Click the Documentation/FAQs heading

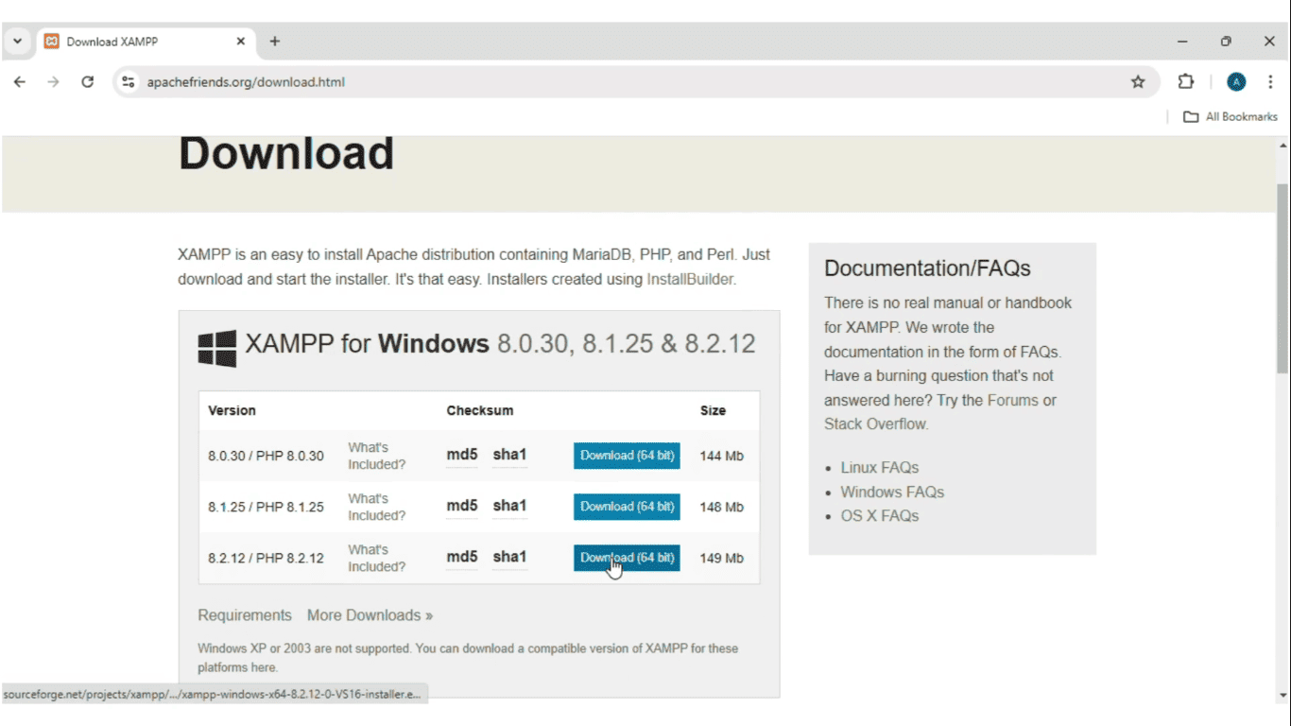pos(927,268)
